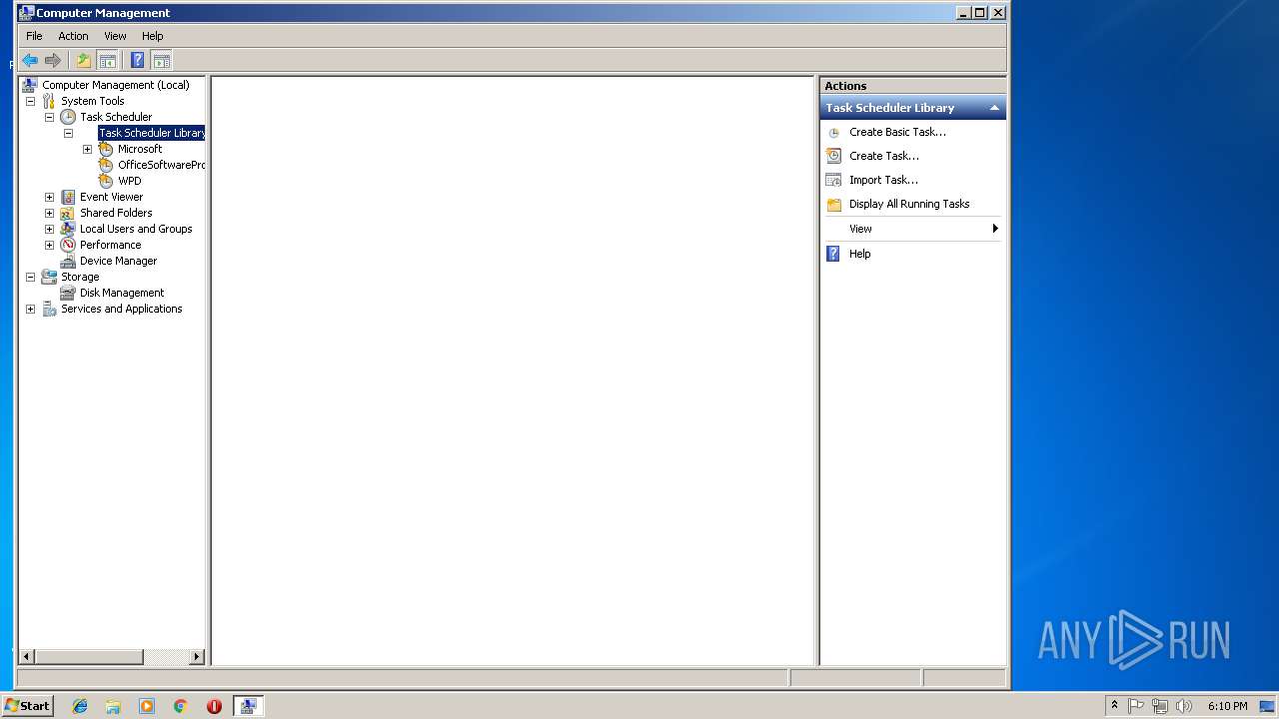The height and width of the screenshot is (719, 1279).
Task: Click the Services and Applications icon
Action: coord(49,309)
